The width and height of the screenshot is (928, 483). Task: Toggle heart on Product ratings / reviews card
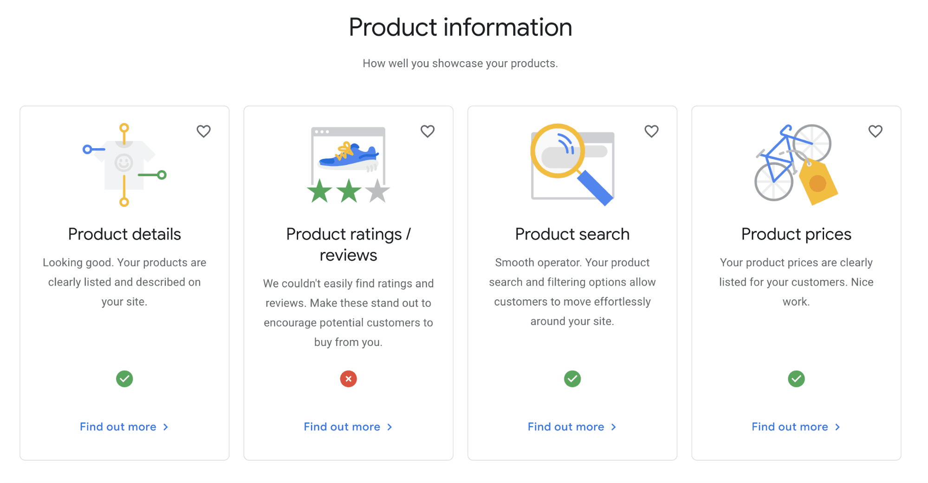point(427,131)
